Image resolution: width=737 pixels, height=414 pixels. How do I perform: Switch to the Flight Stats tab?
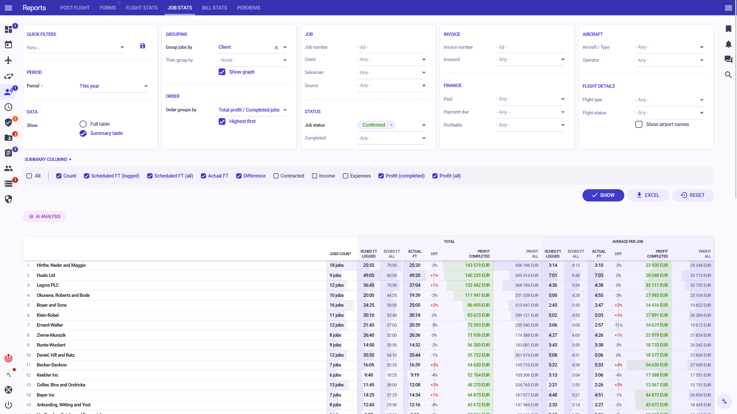142,8
